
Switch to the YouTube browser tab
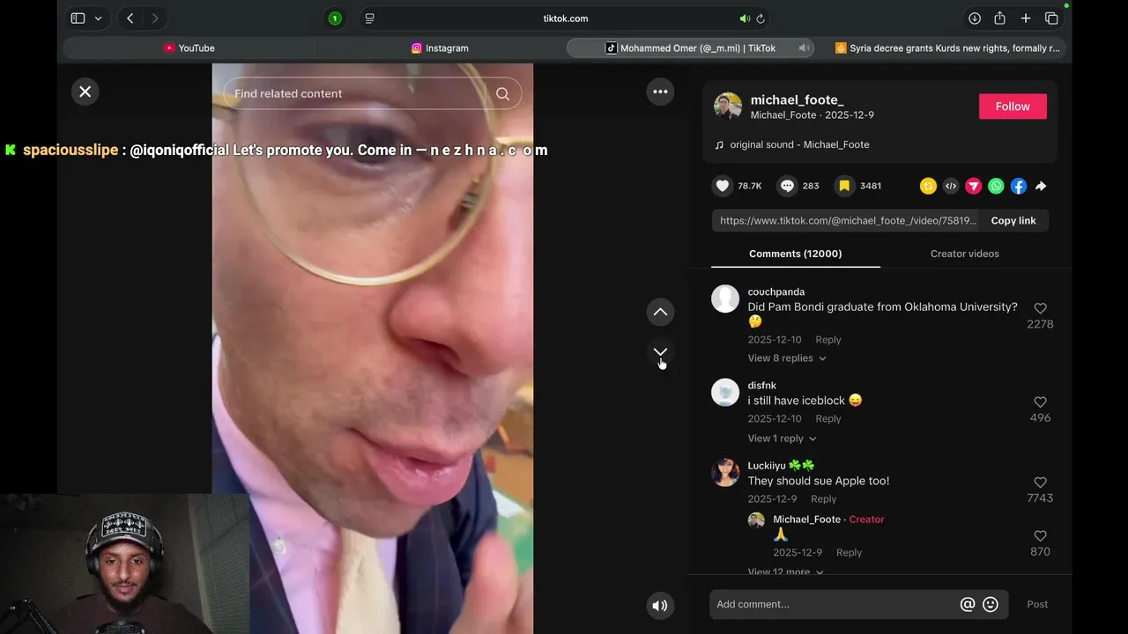[x=189, y=48]
